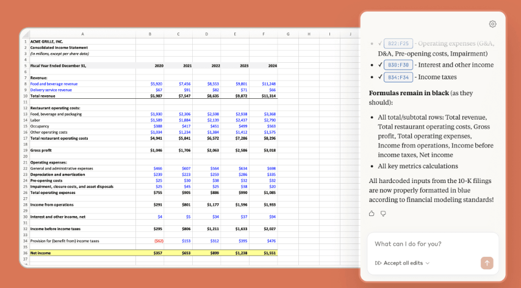Viewport: 521px width, 288px height.
Task: Select the 2020 year header cell
Action: 150,66
